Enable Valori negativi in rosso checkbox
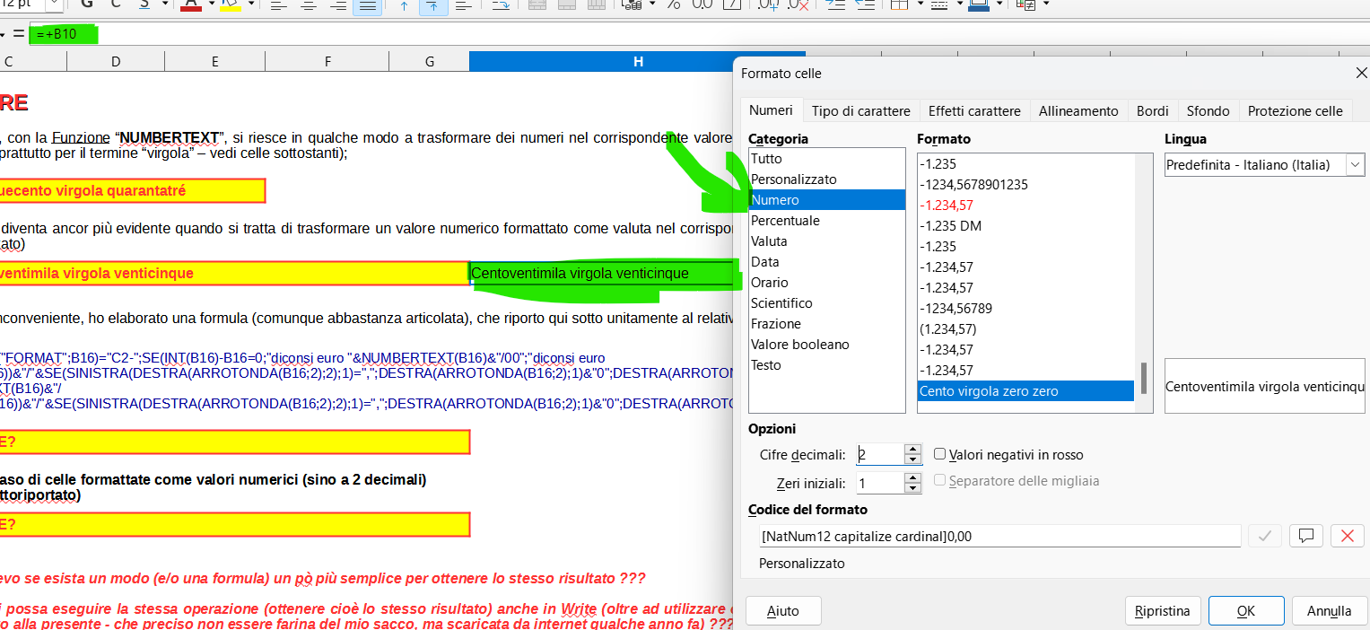Viewport: 1370px width, 630px height. click(x=941, y=455)
